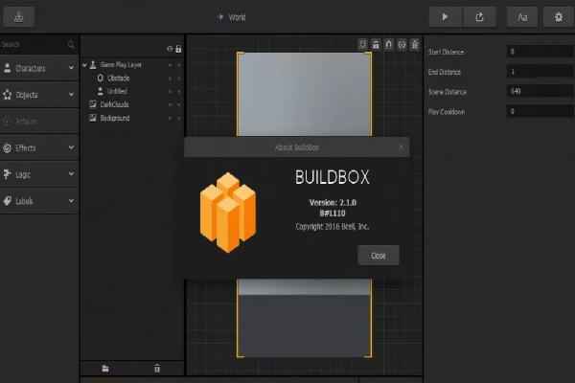Click the B#1110 build number

(333, 214)
